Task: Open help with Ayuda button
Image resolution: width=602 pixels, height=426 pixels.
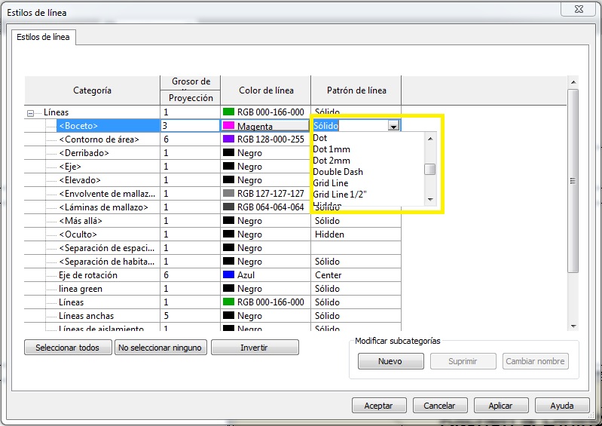Action: click(x=561, y=406)
